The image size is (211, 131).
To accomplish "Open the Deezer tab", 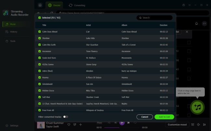I will (54, 6).
